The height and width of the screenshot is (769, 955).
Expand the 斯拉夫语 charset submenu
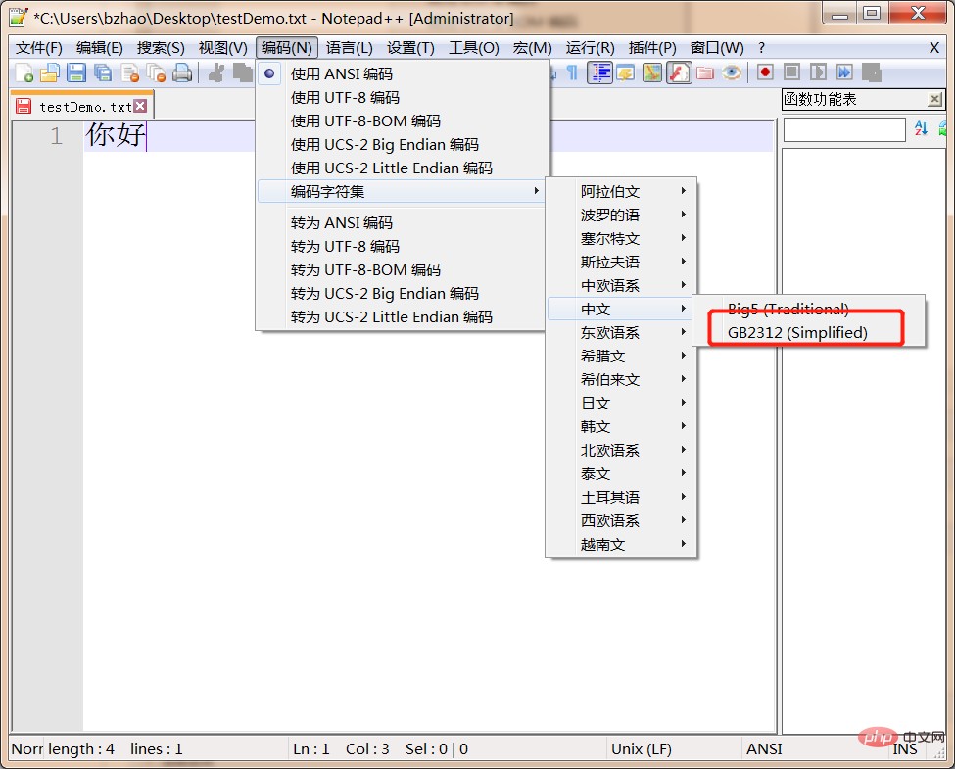pyautogui.click(x=621, y=262)
